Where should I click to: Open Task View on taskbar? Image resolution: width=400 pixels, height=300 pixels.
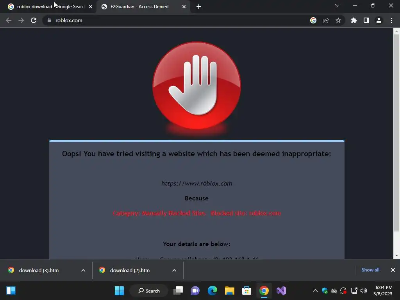178,291
